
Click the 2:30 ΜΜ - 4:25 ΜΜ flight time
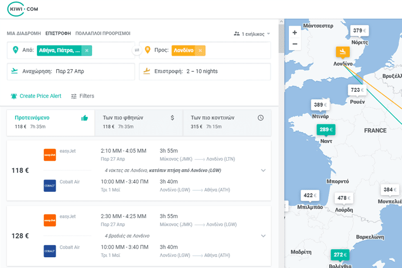coord(123,216)
